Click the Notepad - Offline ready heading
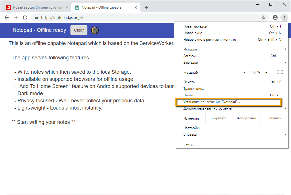 coord(39,30)
